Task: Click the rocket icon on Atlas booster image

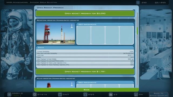Action: tap(72, 84)
